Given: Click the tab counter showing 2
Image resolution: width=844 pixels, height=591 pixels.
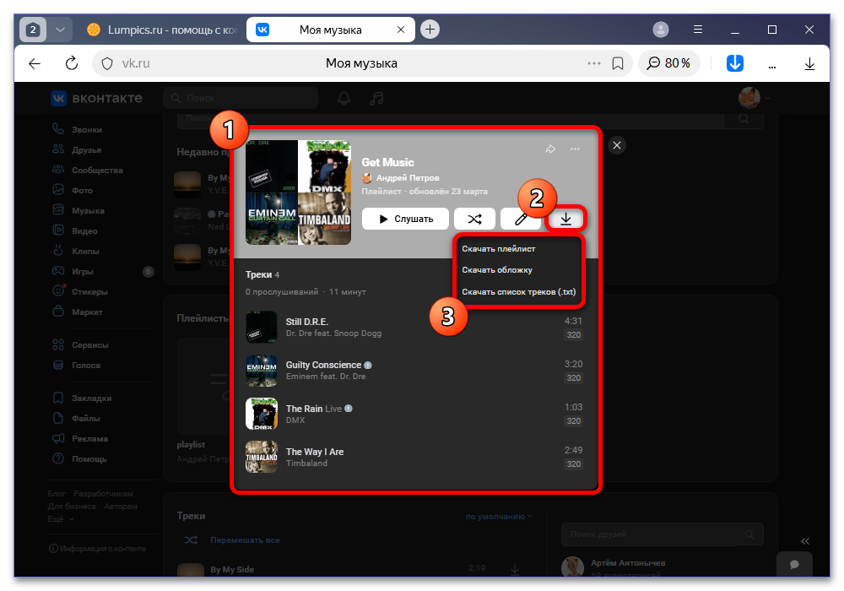Looking at the screenshot, I should click(x=33, y=30).
